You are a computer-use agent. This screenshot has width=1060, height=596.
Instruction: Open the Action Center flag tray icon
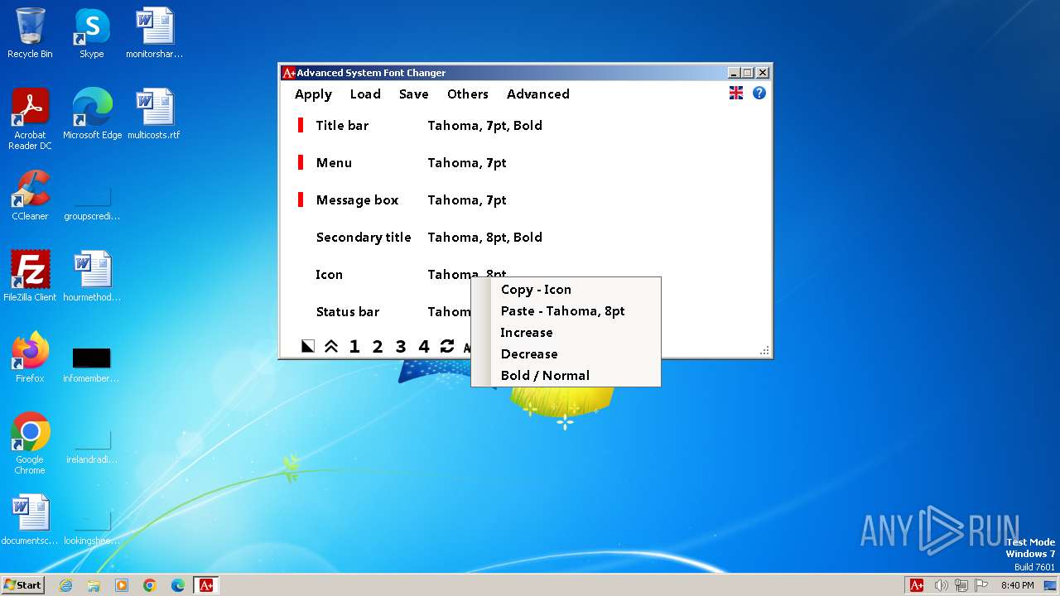pos(981,585)
